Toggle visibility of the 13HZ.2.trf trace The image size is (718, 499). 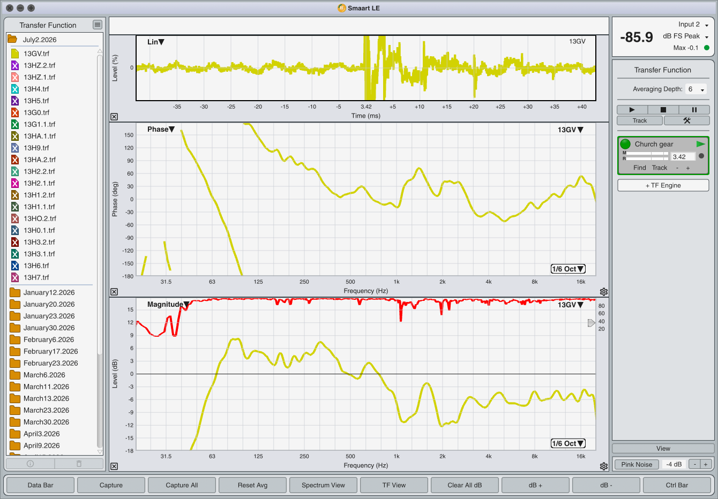pyautogui.click(x=15, y=65)
